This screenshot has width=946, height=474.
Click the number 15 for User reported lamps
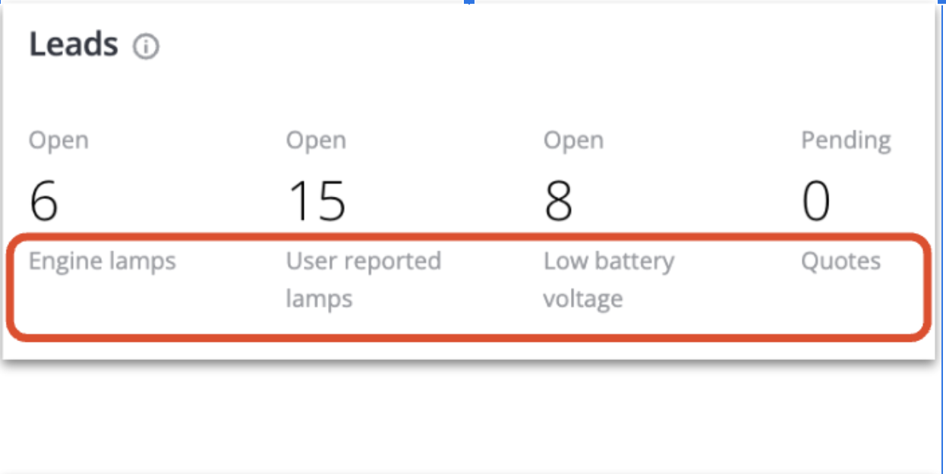[x=317, y=200]
